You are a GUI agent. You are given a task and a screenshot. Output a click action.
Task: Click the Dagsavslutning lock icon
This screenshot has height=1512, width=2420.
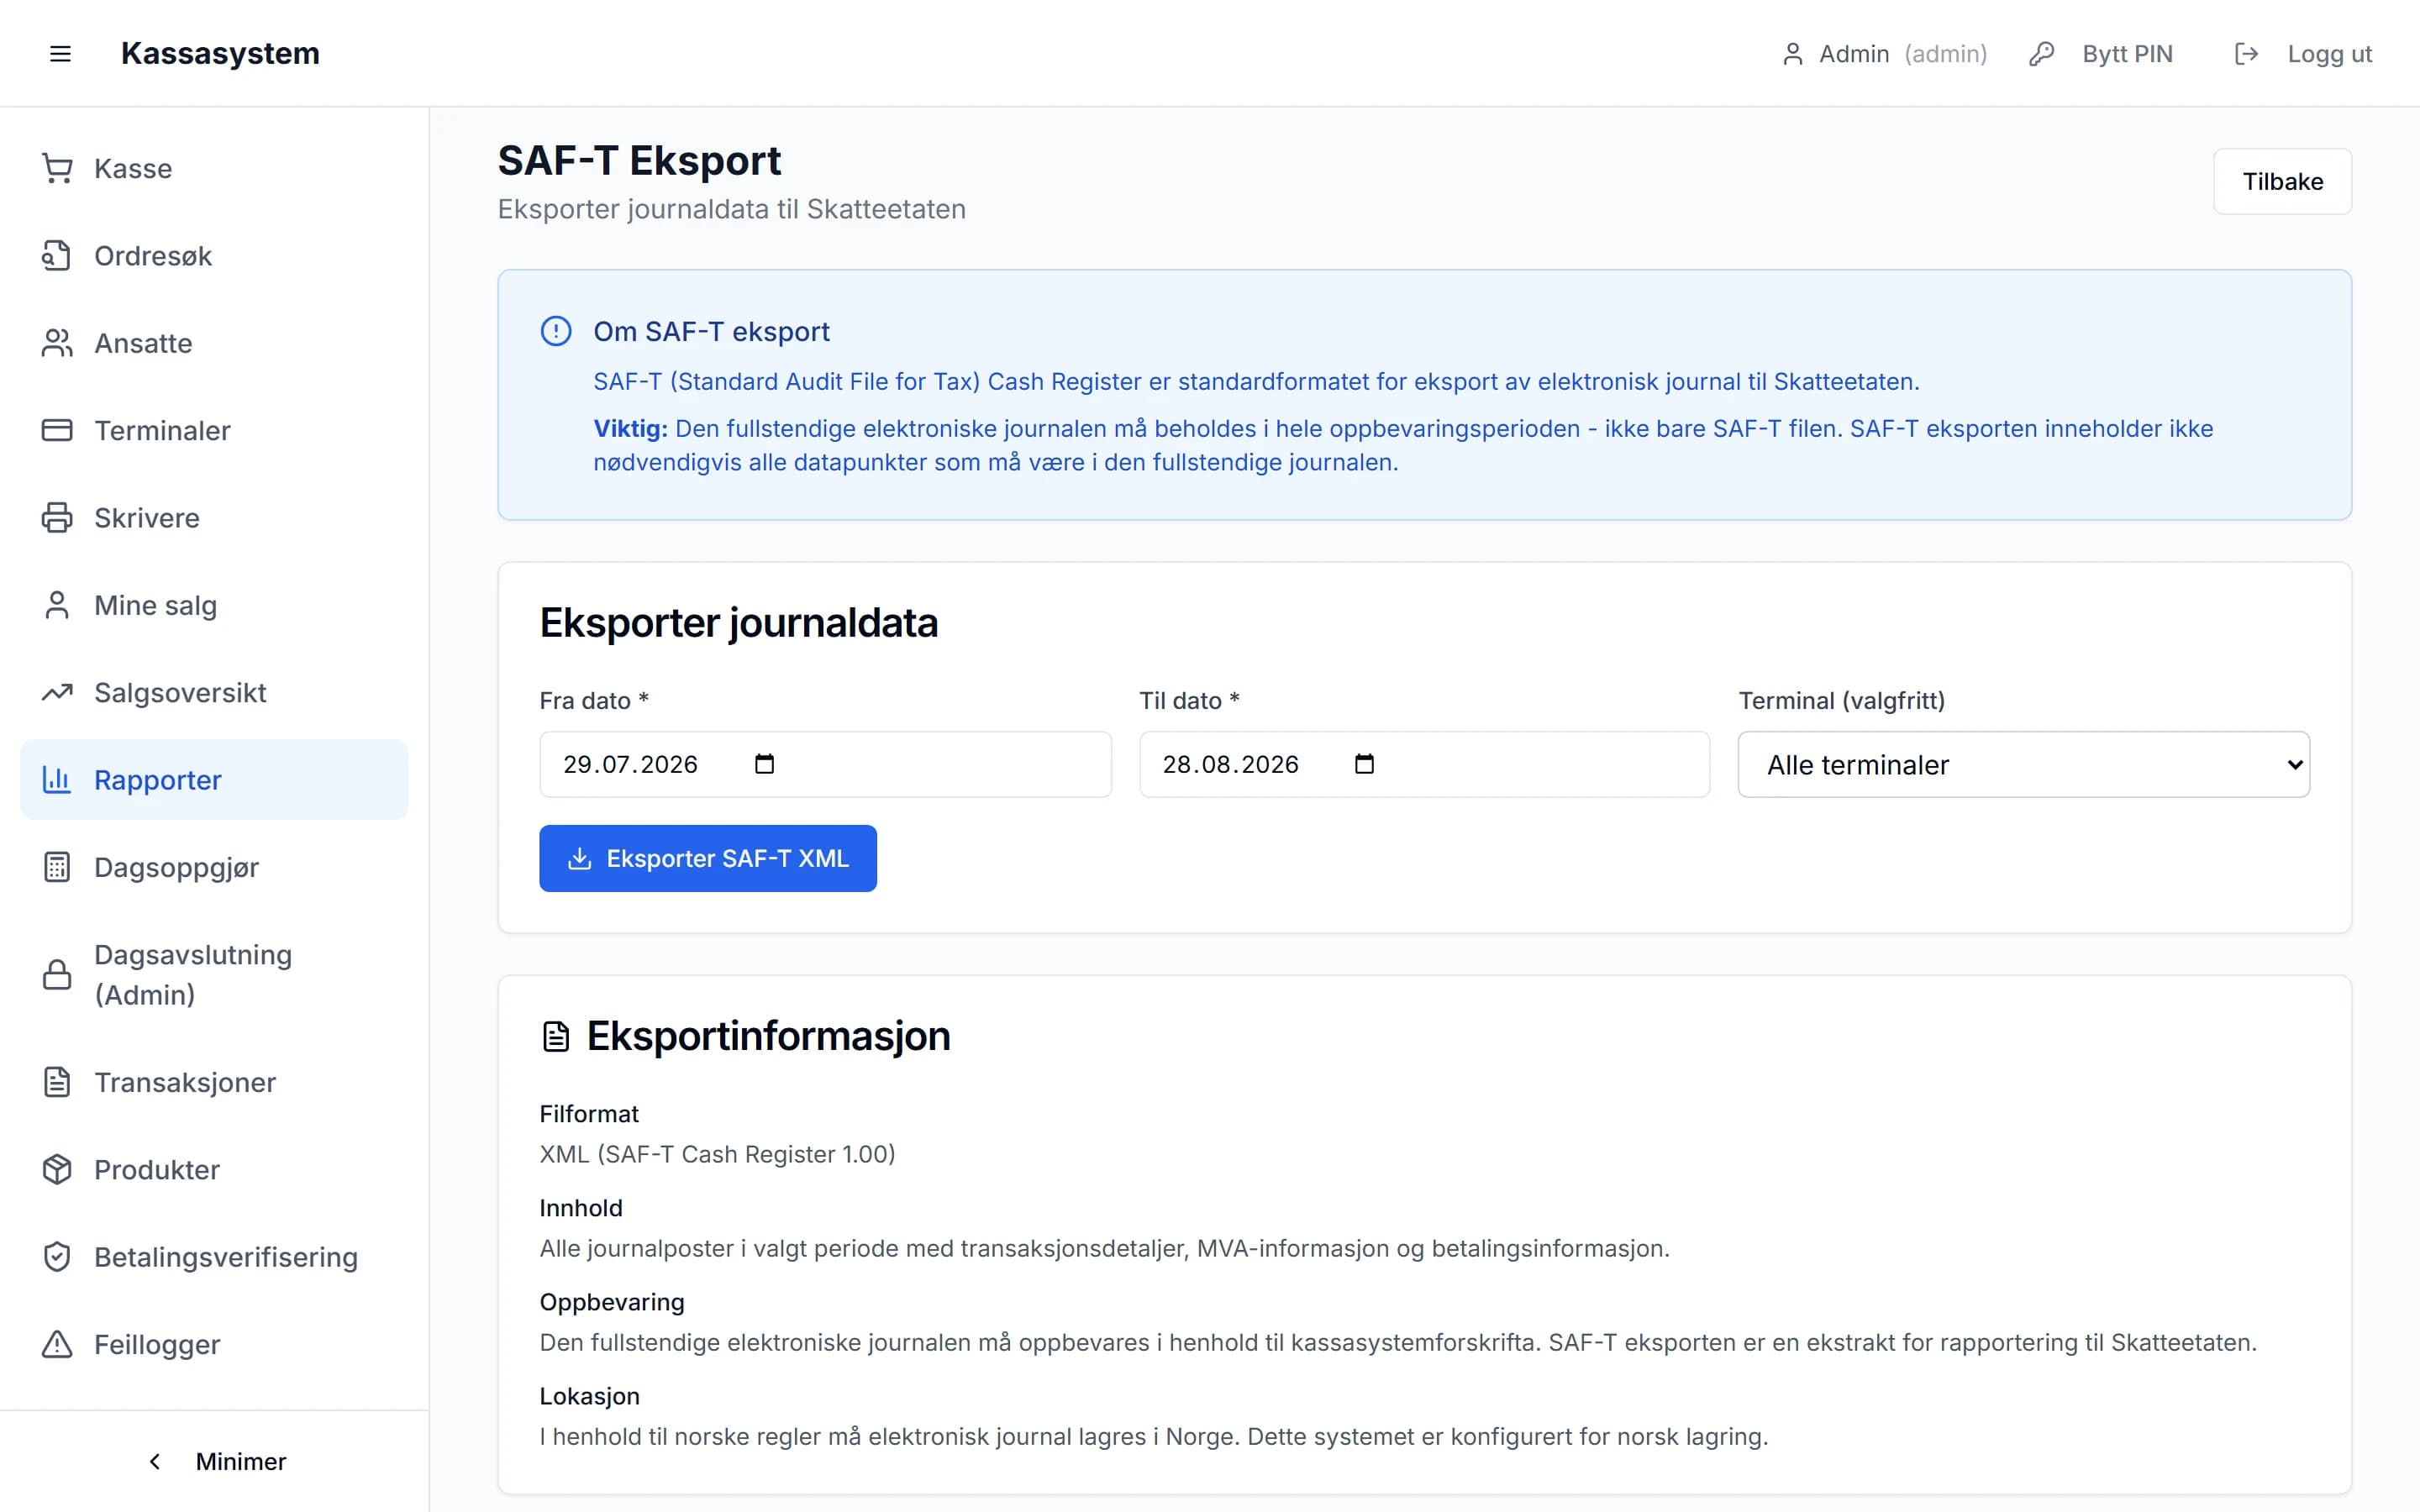(57, 975)
